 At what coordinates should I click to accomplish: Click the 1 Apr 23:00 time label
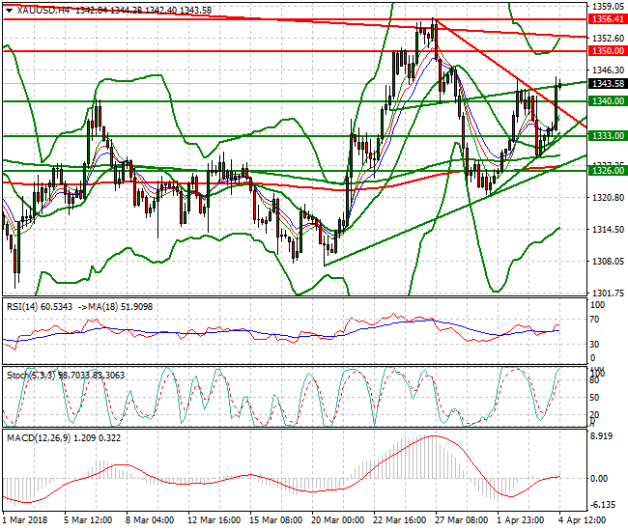tap(520, 520)
